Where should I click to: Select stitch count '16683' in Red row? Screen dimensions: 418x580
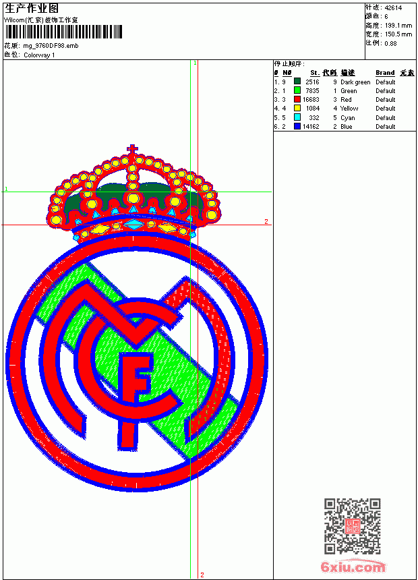point(311,100)
